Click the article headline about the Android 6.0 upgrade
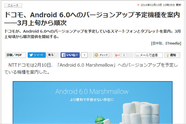 [x=92, y=19]
